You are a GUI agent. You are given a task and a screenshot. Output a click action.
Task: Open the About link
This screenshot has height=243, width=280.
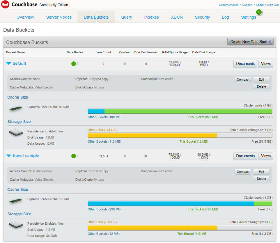point(260,5)
